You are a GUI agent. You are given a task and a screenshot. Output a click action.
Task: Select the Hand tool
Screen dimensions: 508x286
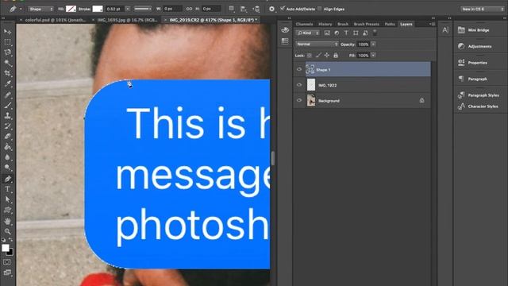[7, 221]
